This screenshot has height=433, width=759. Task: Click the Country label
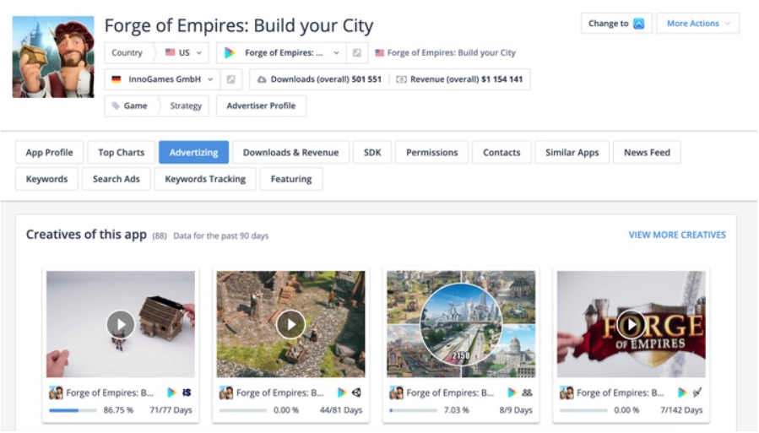(x=127, y=52)
